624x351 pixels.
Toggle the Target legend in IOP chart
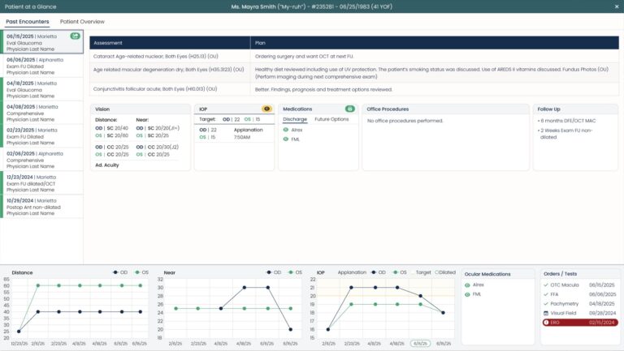[421, 272]
